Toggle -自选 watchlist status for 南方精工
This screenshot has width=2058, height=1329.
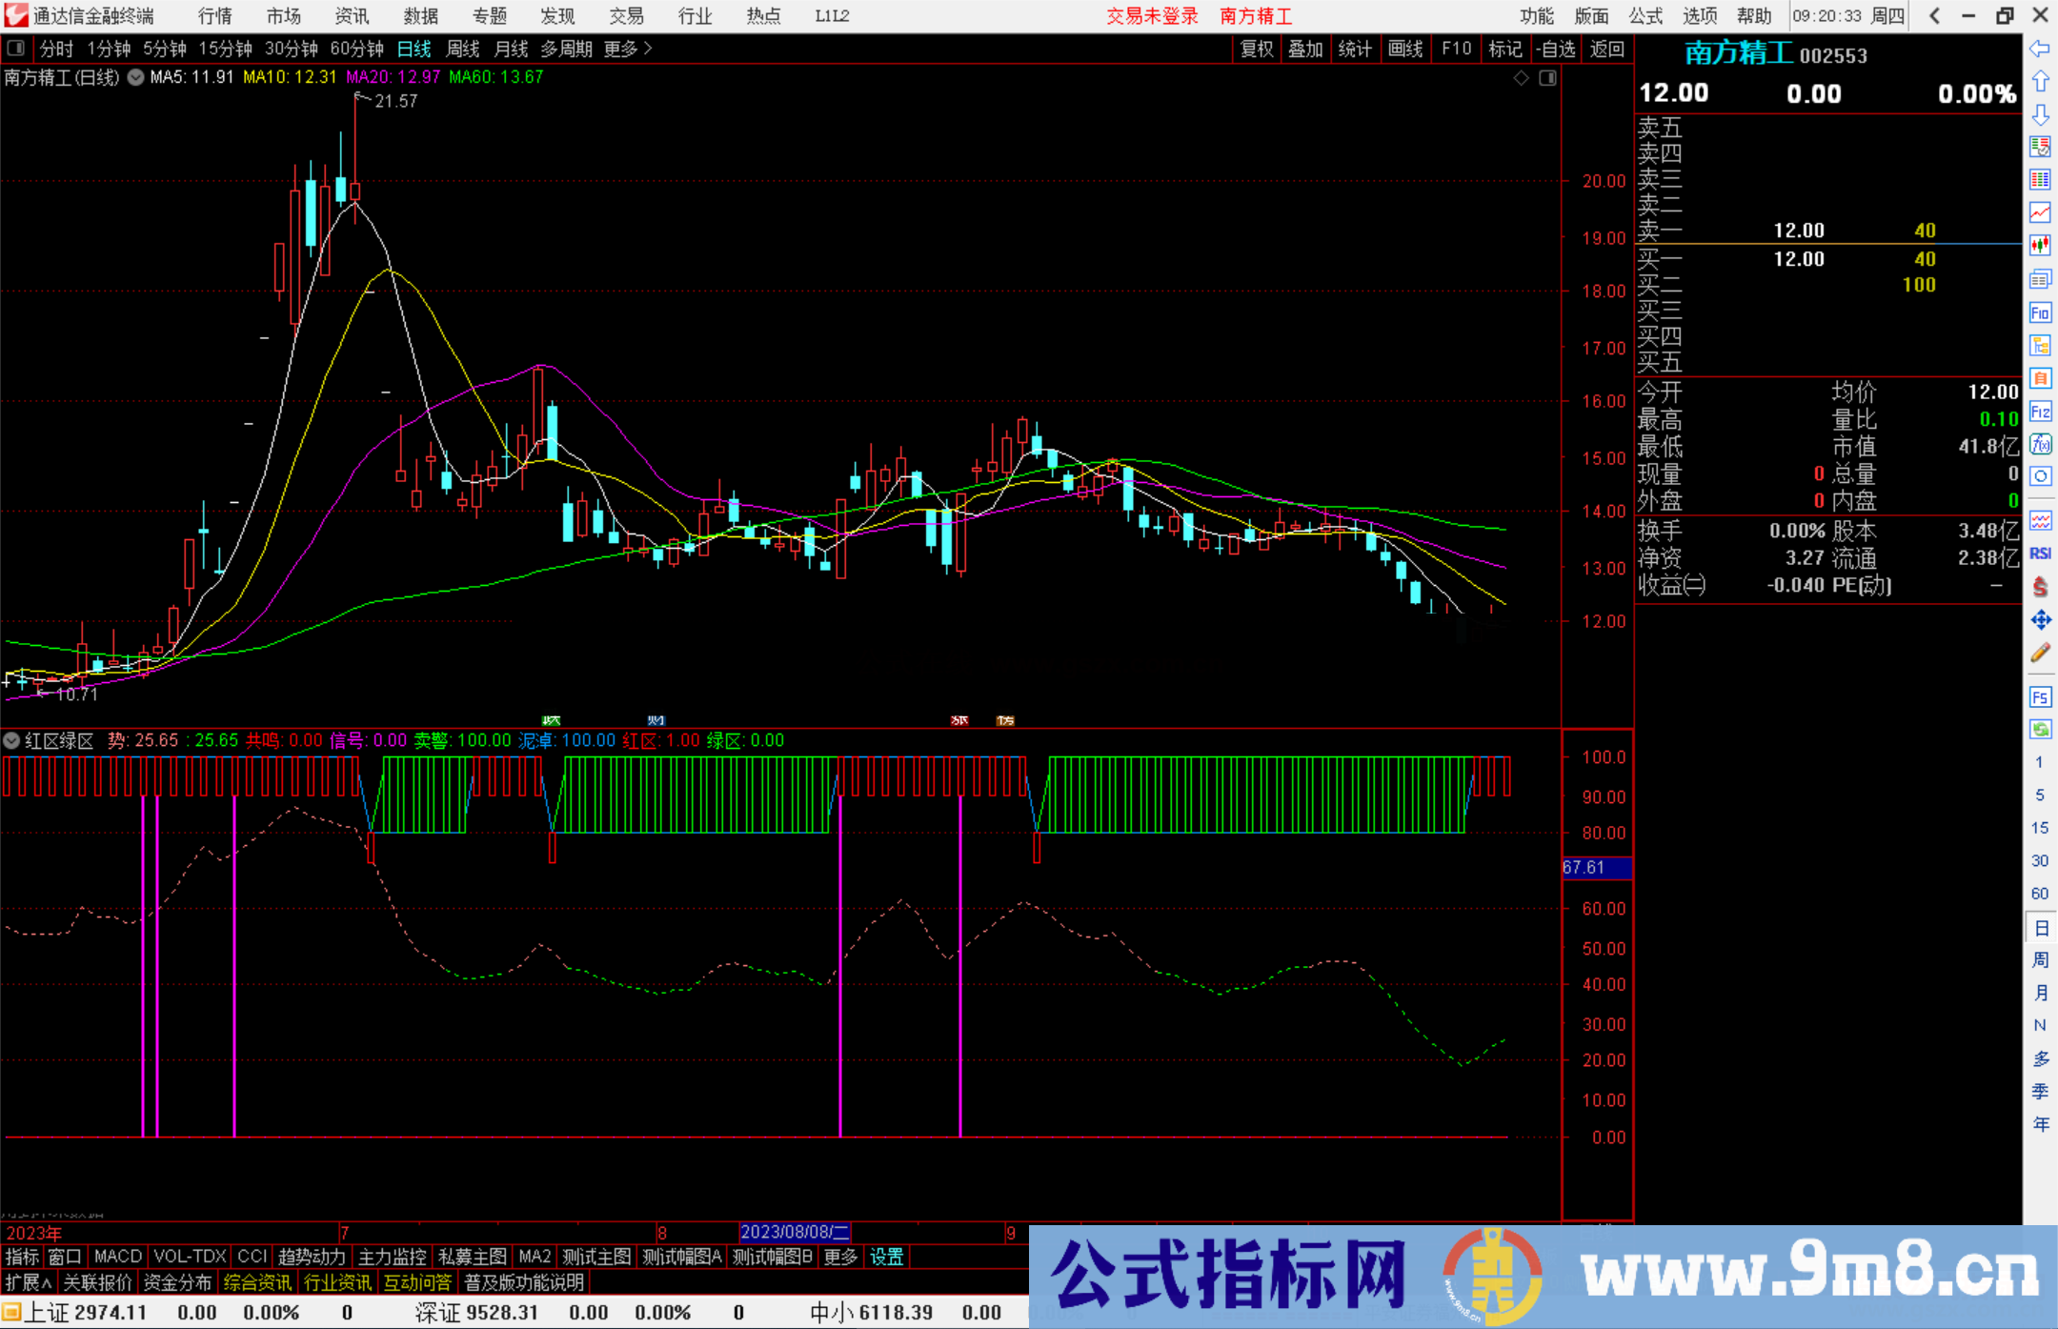click(1557, 49)
